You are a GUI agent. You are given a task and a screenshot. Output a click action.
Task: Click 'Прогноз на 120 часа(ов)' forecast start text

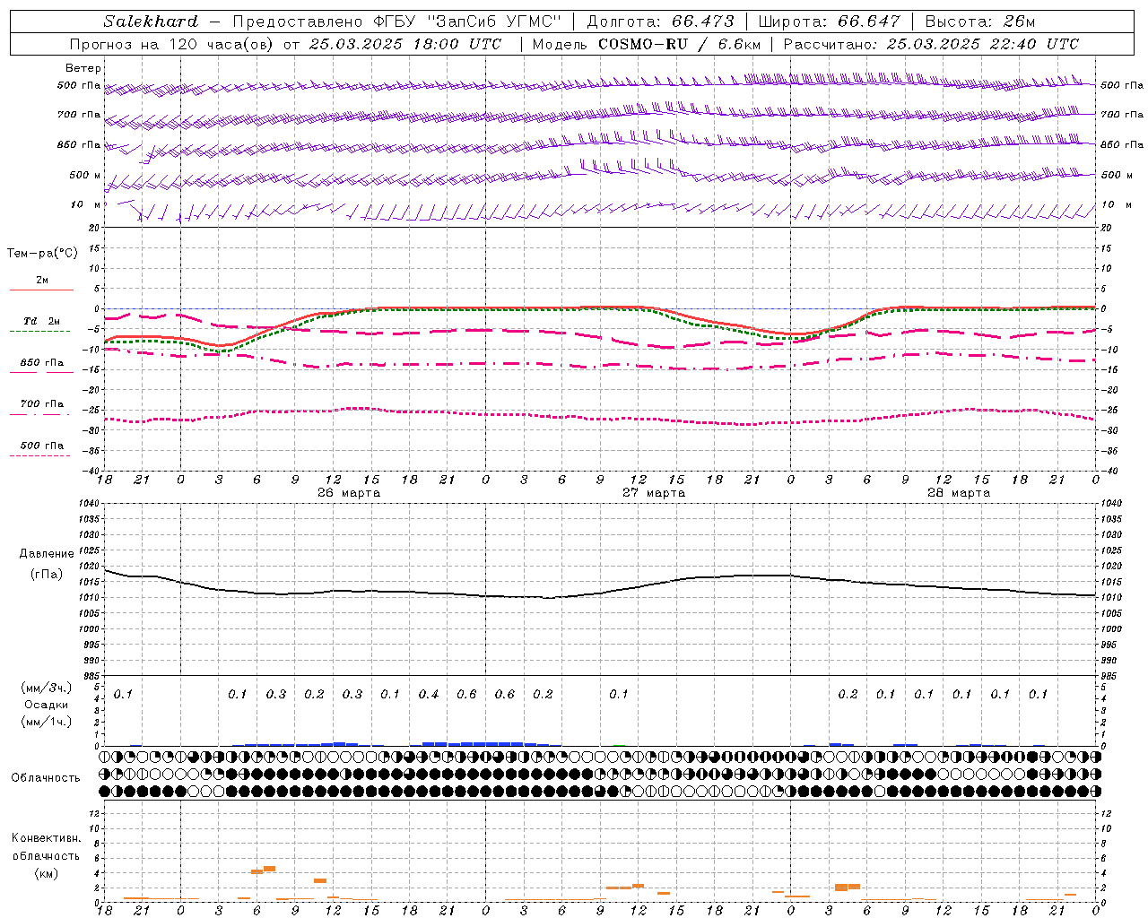tap(173, 44)
